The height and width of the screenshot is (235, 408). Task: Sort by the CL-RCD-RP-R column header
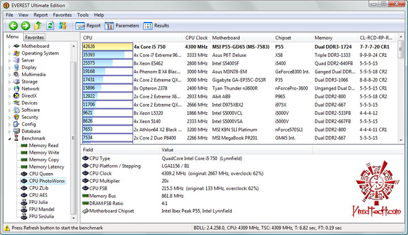[x=376, y=38]
